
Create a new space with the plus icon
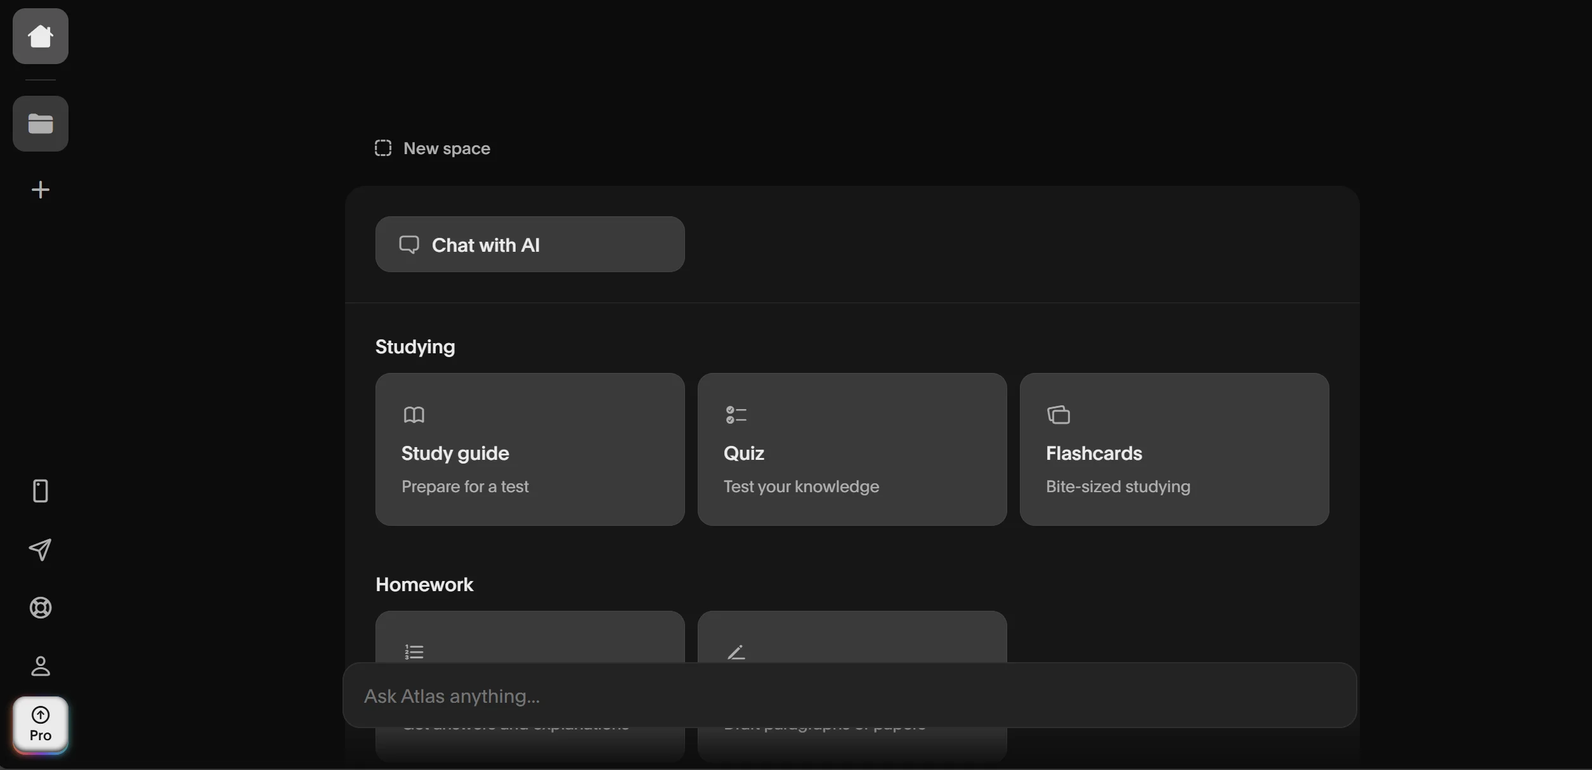coord(40,190)
